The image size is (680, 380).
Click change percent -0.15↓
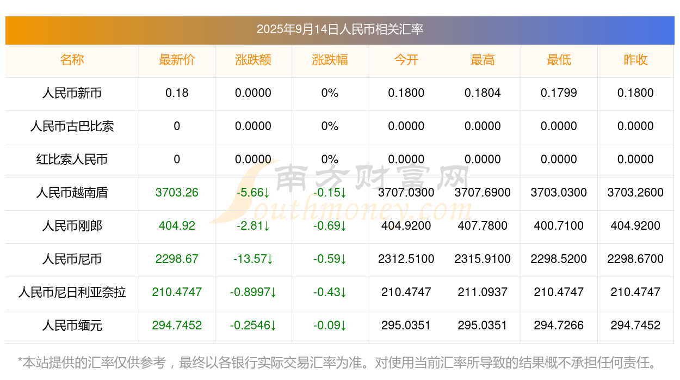tap(330, 193)
